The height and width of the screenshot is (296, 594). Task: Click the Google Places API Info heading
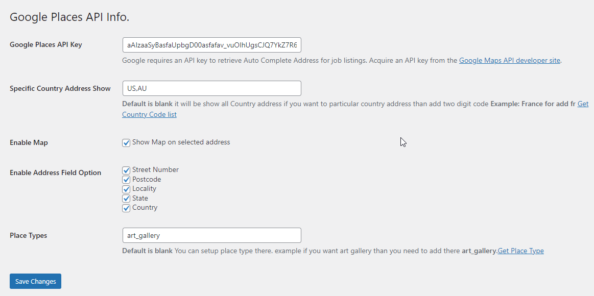coord(69,17)
